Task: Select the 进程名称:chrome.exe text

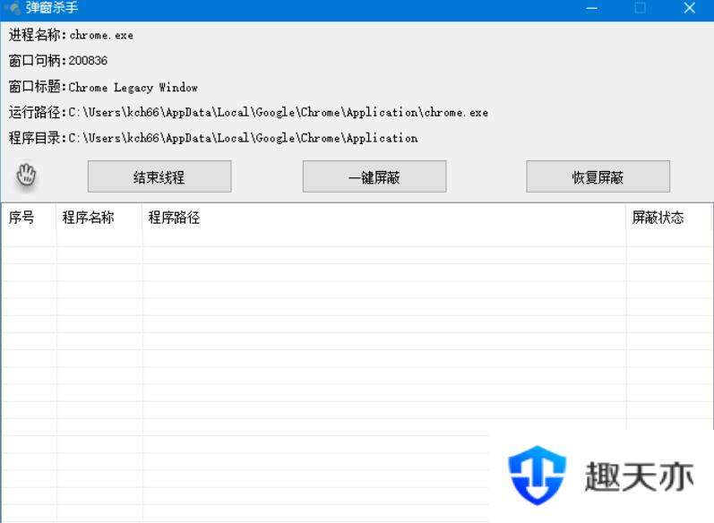Action: click(71, 35)
